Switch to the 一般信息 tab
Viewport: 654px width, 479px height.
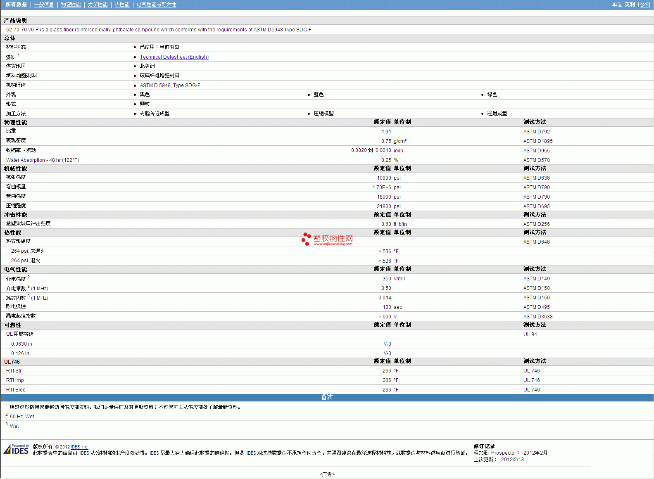tap(44, 5)
